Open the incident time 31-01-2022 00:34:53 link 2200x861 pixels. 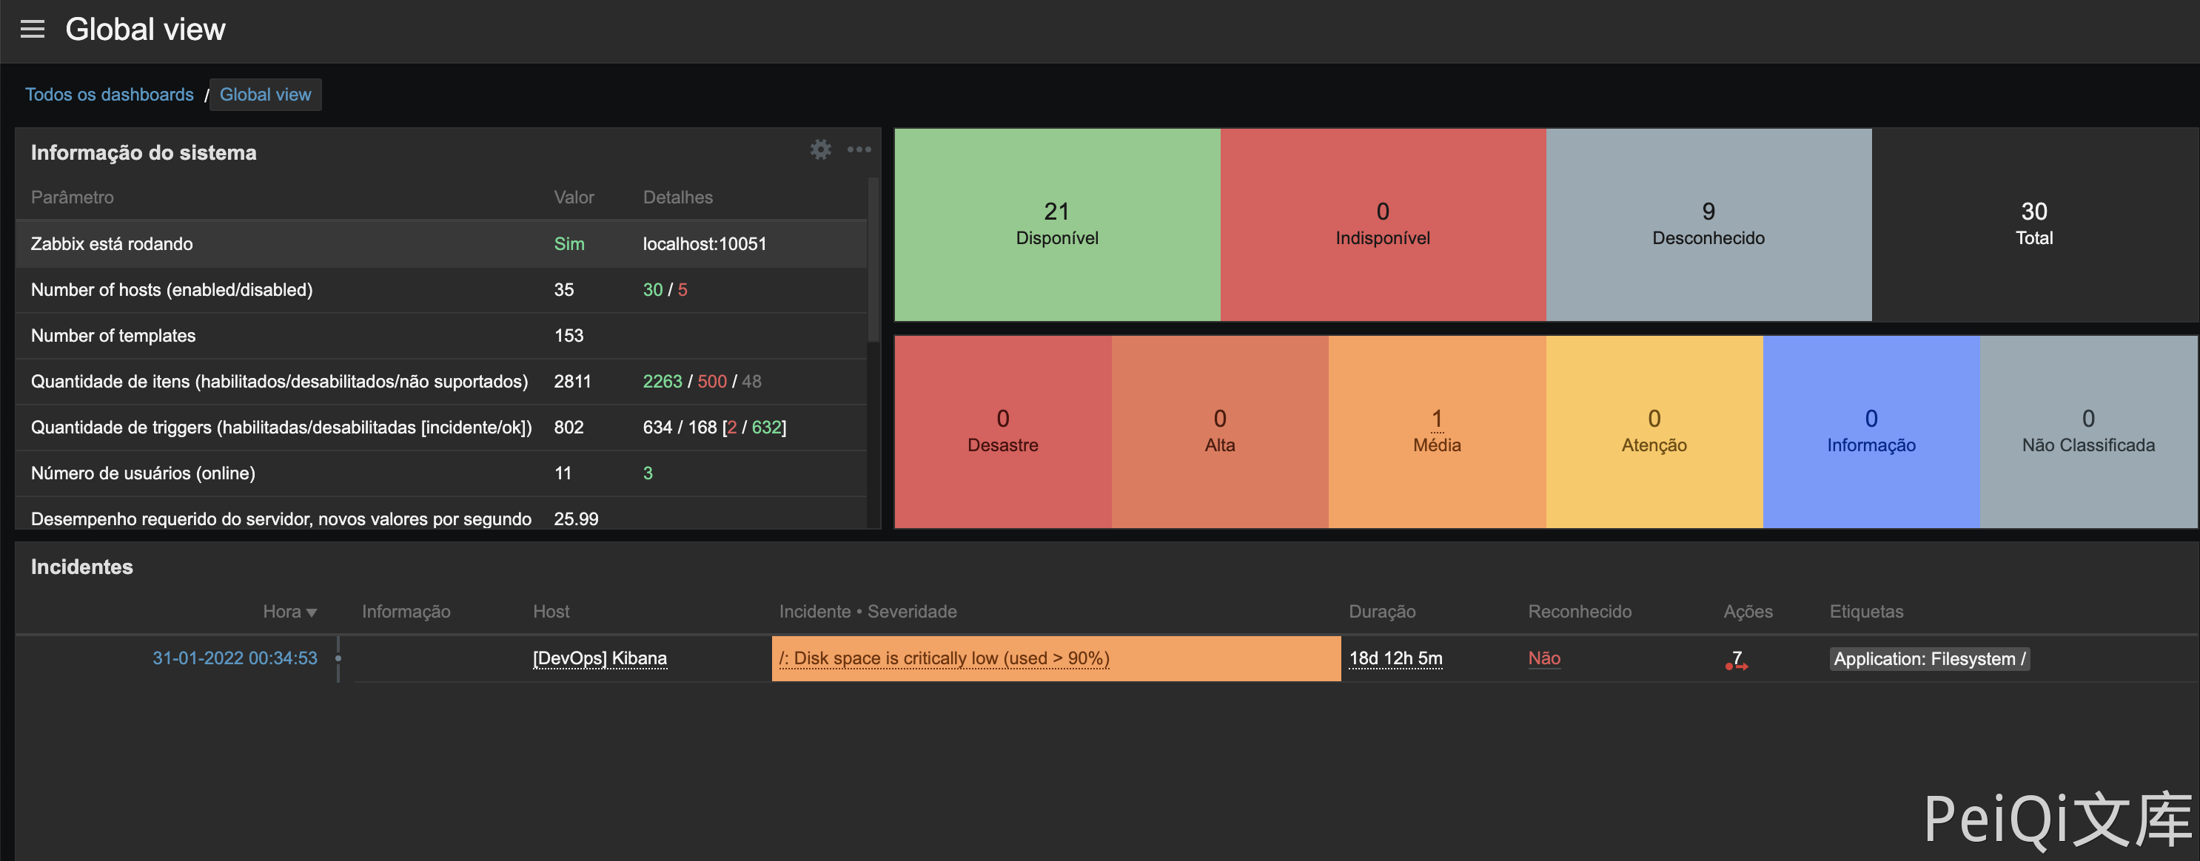234,659
